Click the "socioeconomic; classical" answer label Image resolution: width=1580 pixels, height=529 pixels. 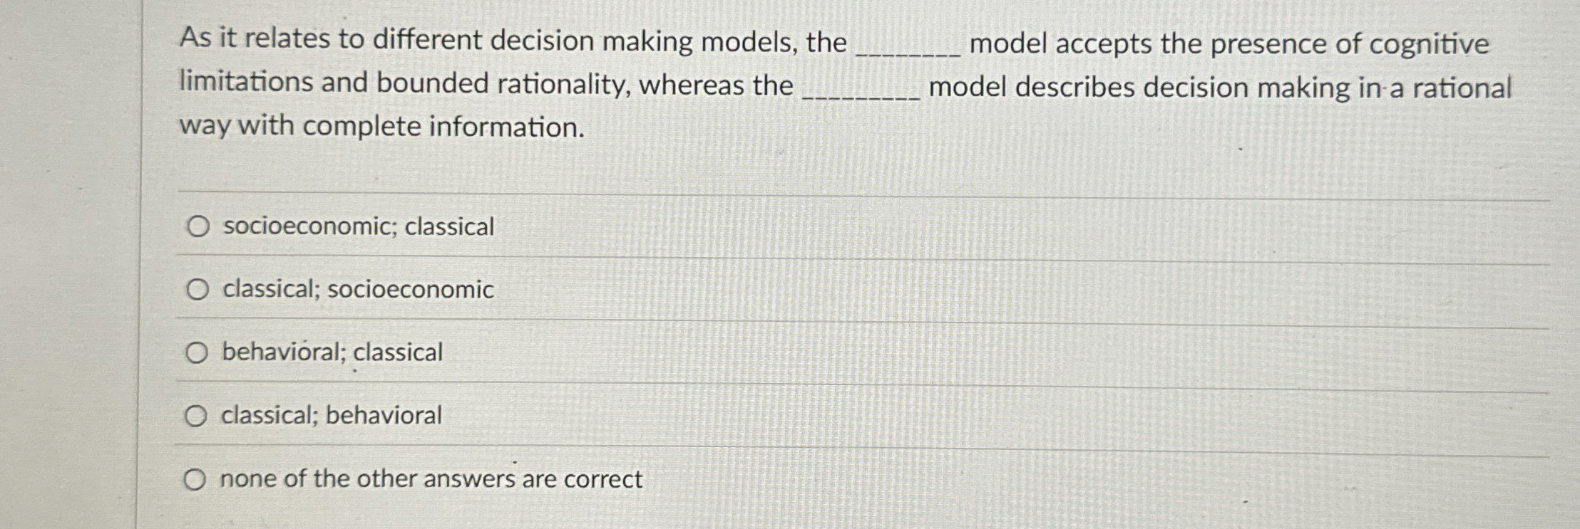coord(356,227)
